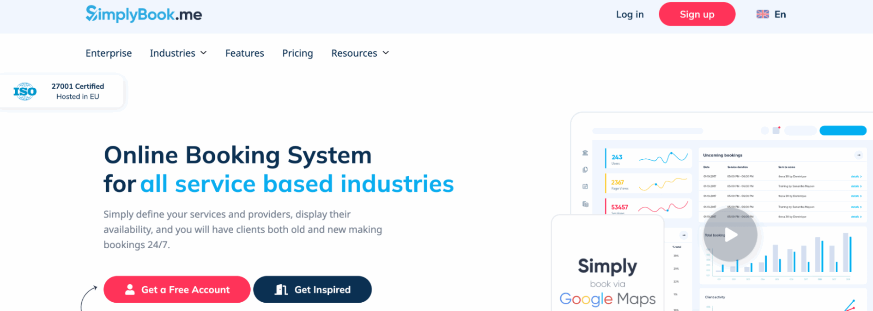Click the door icon in Get Inspired
This screenshot has height=311, width=873.
[x=281, y=289]
